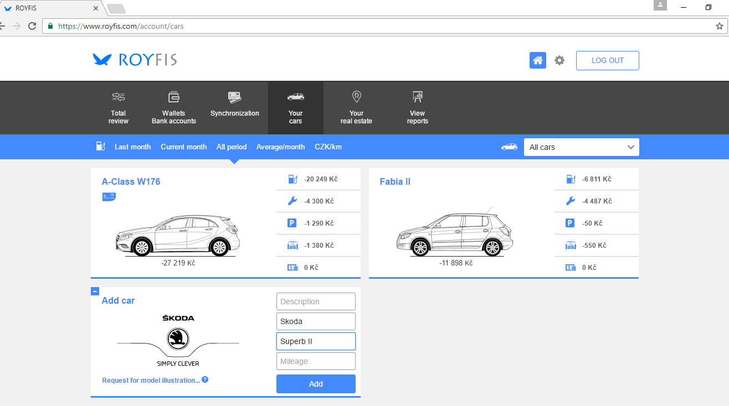Image resolution: width=729 pixels, height=406 pixels.
Task: Open the Fabia II car title
Action: point(395,181)
